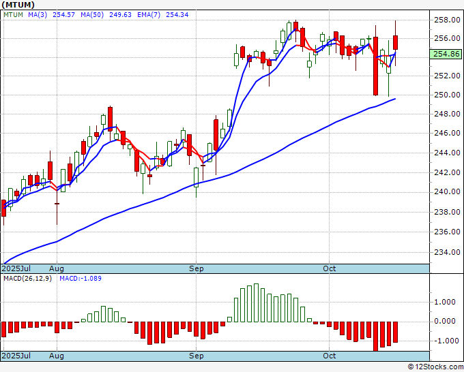Click the EMA(7) value 254.34
Screen dimensions: 464x372
pyautogui.click(x=177, y=15)
